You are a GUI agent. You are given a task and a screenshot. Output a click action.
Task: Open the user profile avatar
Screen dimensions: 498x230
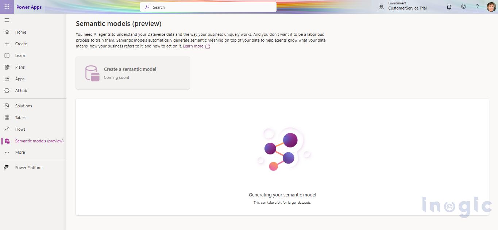[491, 7]
